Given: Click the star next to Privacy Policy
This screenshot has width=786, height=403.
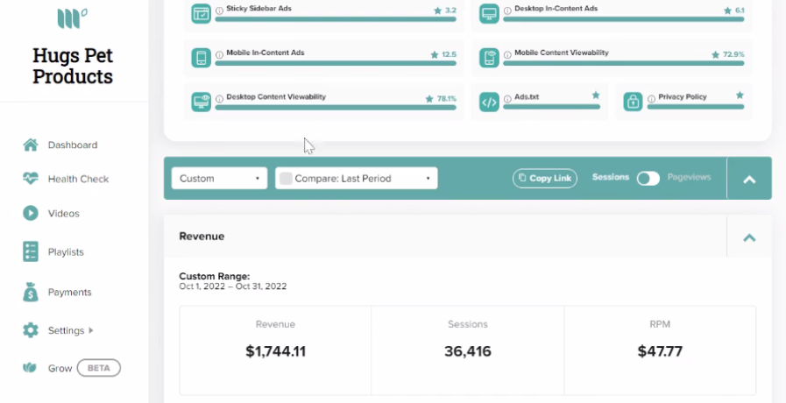Looking at the screenshot, I should click(x=740, y=95).
